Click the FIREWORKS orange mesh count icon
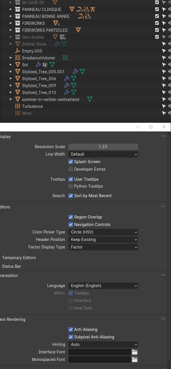This screenshot has width=171, height=369. [55, 23]
